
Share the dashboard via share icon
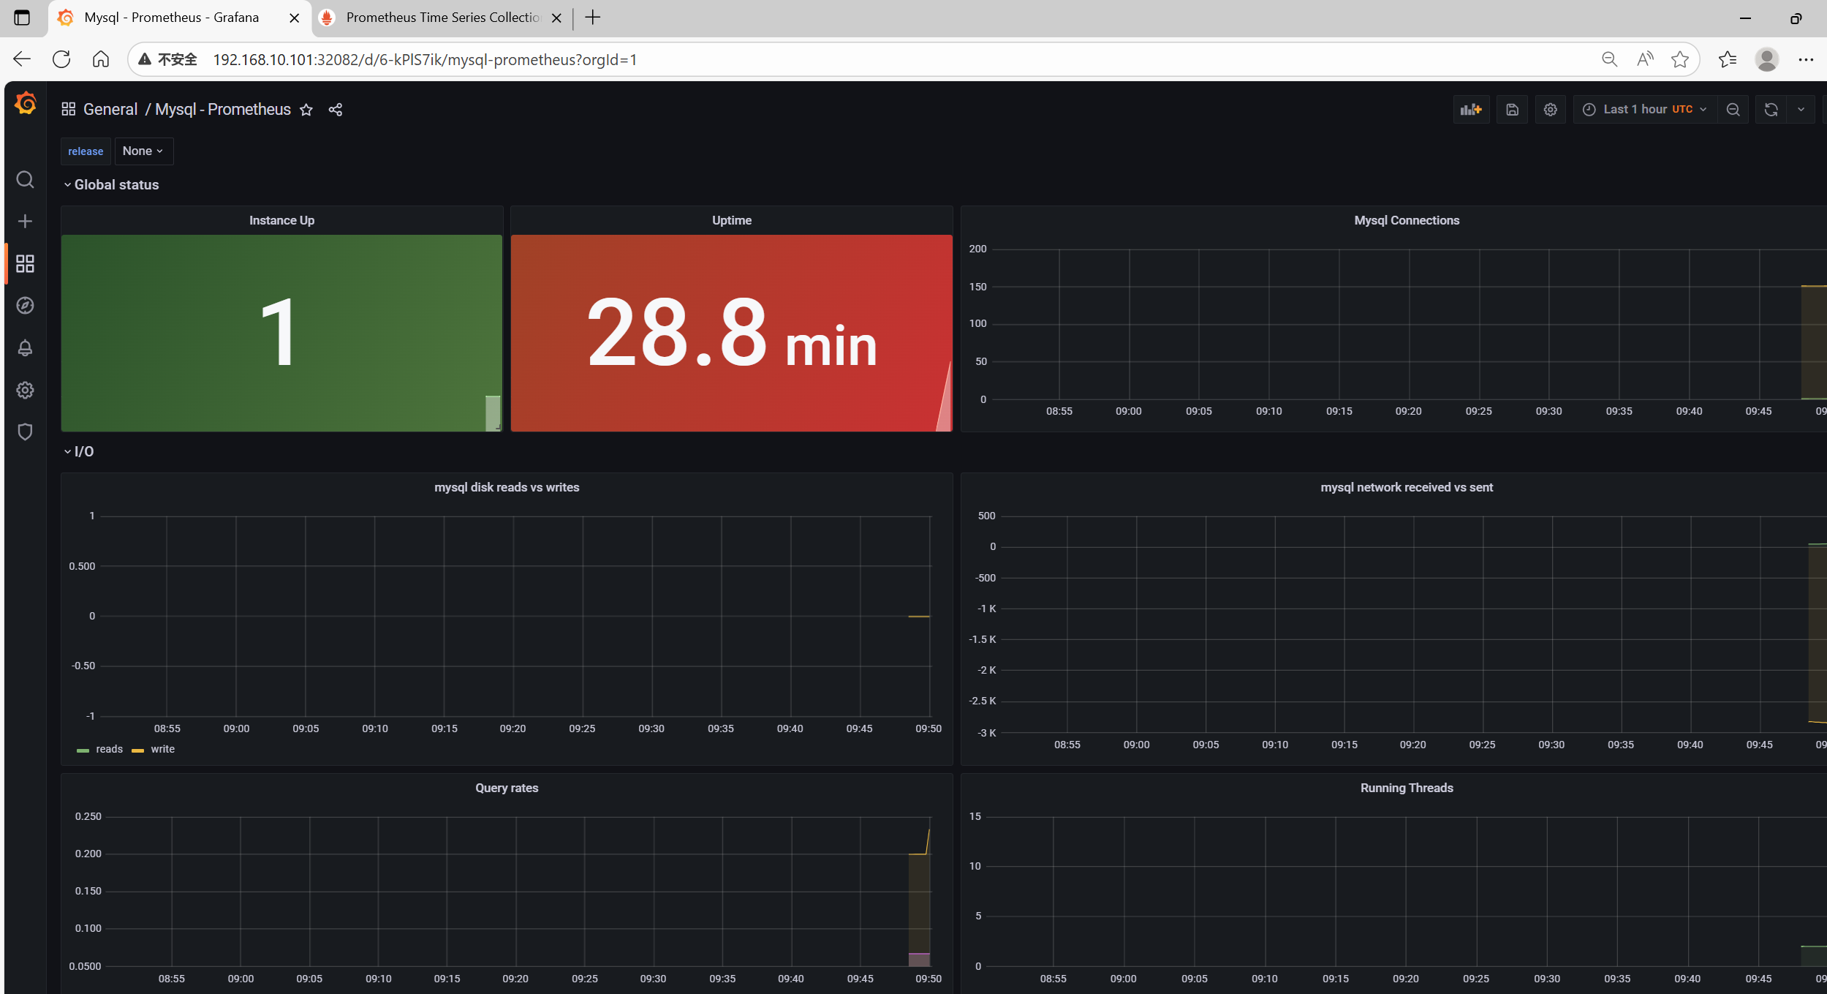pos(336,110)
